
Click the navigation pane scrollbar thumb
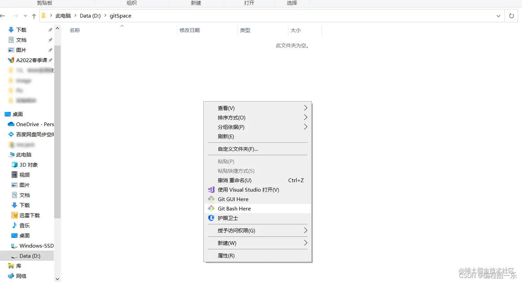click(57, 131)
